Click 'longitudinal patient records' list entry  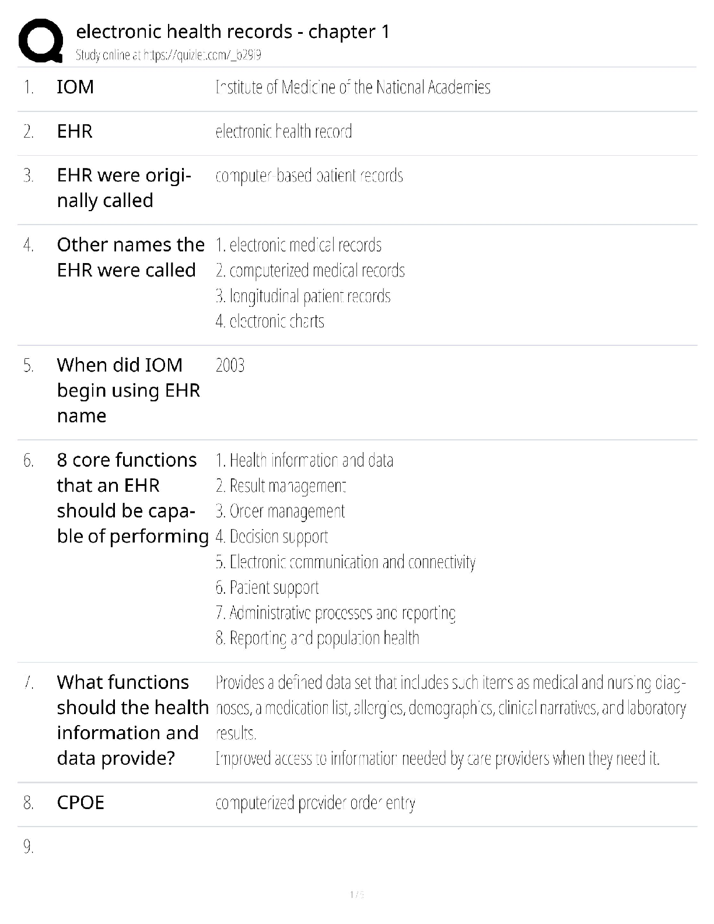pyautogui.click(x=303, y=296)
